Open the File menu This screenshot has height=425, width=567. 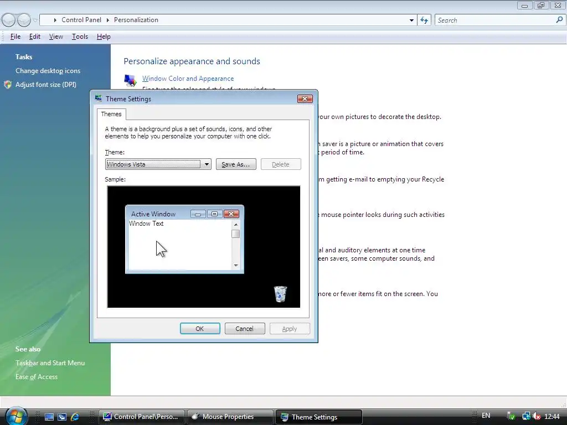pos(15,37)
